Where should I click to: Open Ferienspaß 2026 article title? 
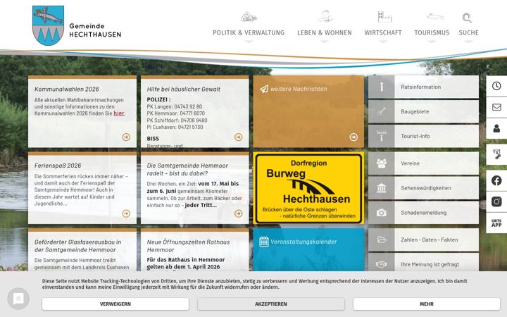[58, 166]
